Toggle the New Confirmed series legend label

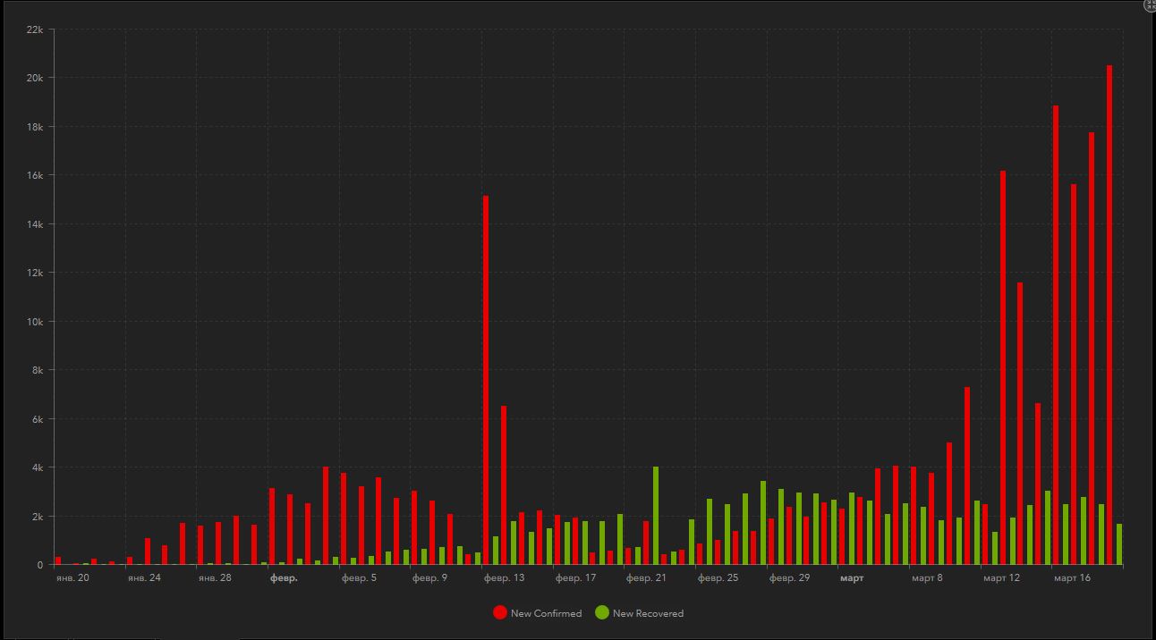pos(546,613)
